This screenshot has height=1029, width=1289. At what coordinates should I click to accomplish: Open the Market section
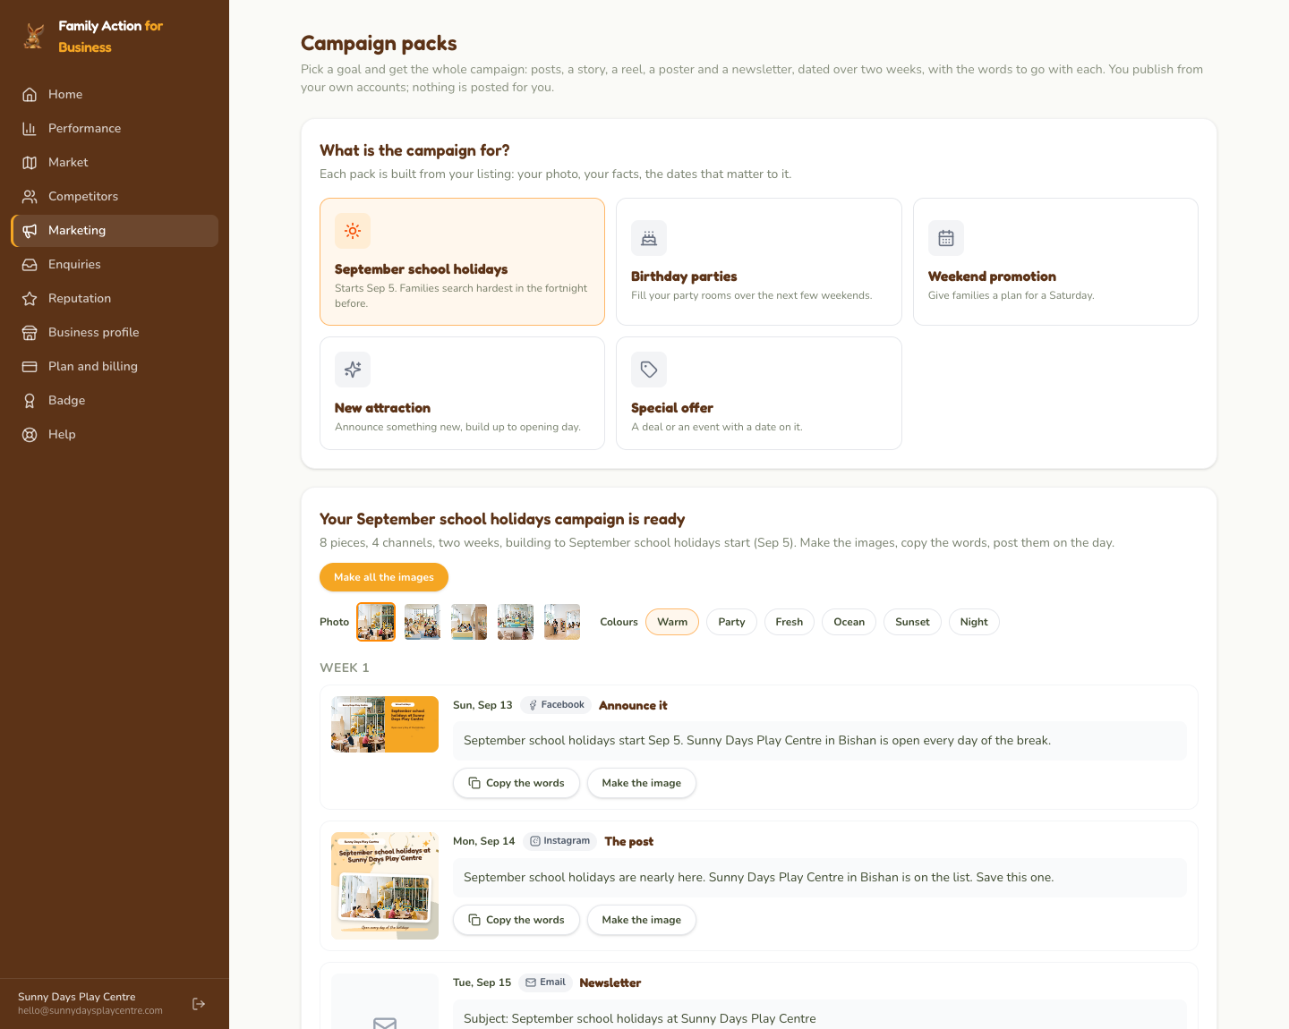115,162
